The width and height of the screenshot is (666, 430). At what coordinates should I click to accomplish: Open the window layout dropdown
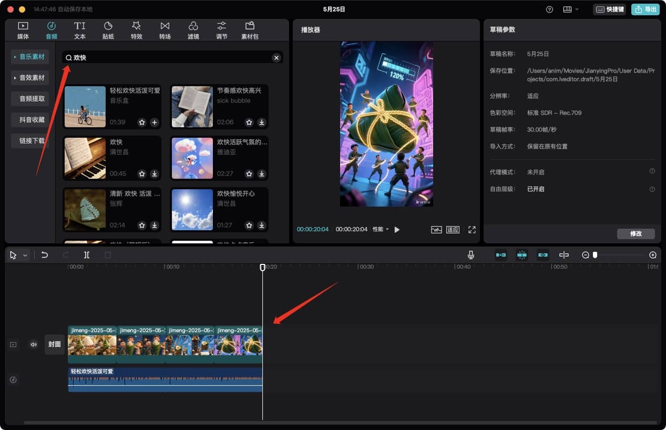click(x=570, y=9)
